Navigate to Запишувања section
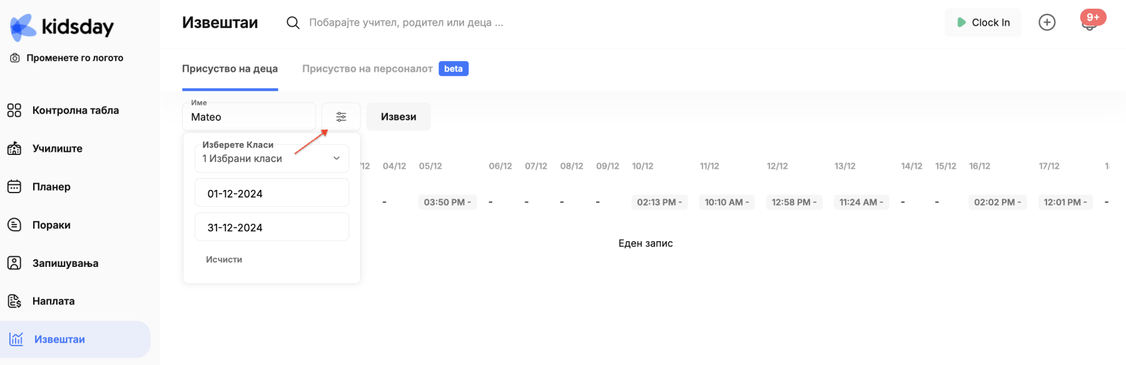This screenshot has height=365, width=1126. [x=65, y=263]
